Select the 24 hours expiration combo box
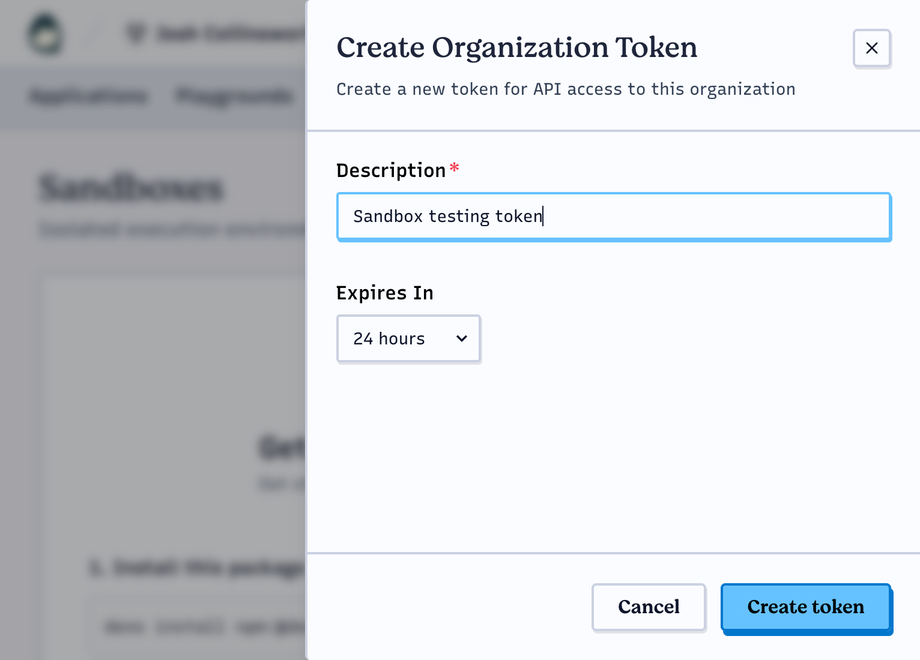920x660 pixels. pyautogui.click(x=408, y=338)
